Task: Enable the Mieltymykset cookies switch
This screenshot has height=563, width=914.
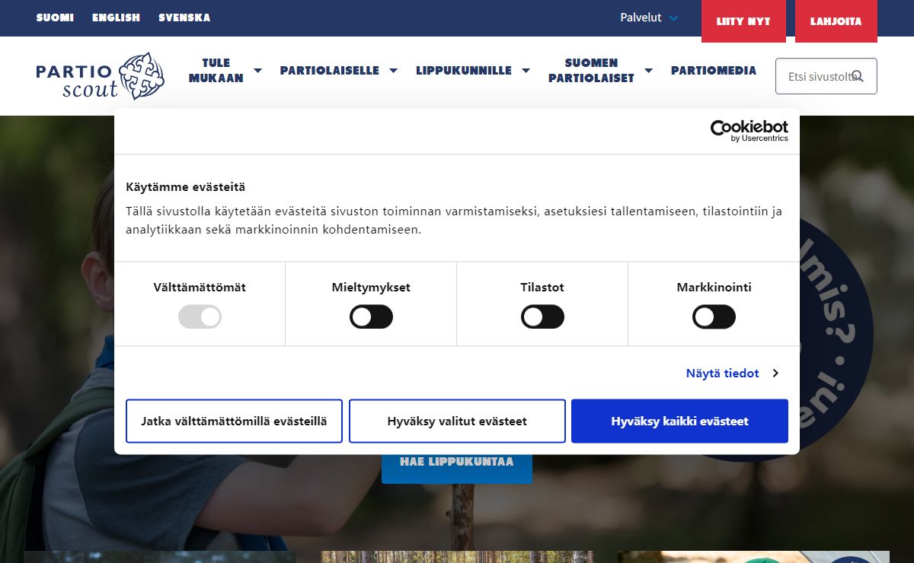Action: (x=371, y=316)
